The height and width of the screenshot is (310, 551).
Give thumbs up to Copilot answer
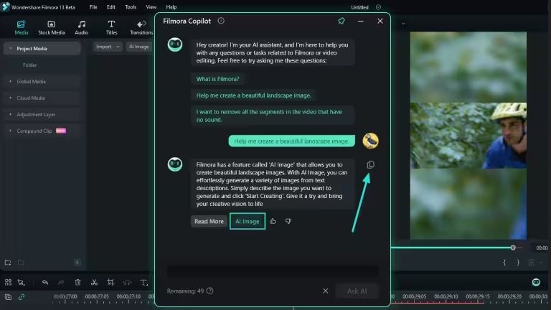pos(273,221)
